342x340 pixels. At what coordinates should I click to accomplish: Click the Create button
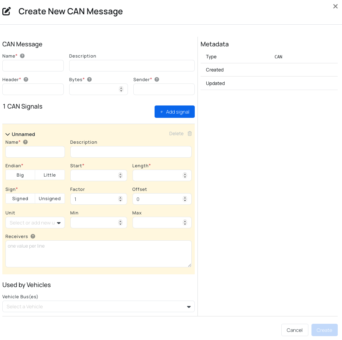pos(324,330)
